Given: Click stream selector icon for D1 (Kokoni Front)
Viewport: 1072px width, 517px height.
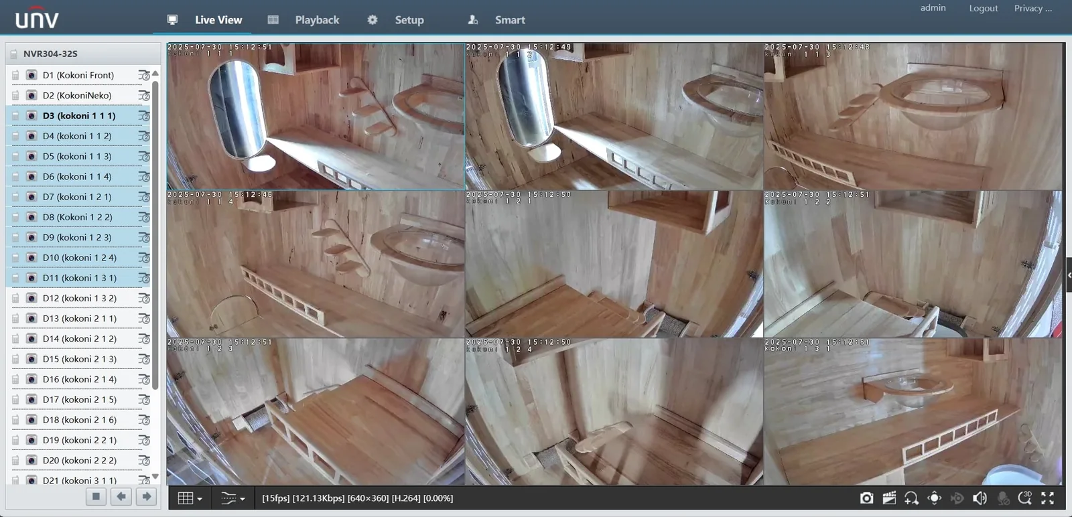Looking at the screenshot, I should click(x=144, y=75).
